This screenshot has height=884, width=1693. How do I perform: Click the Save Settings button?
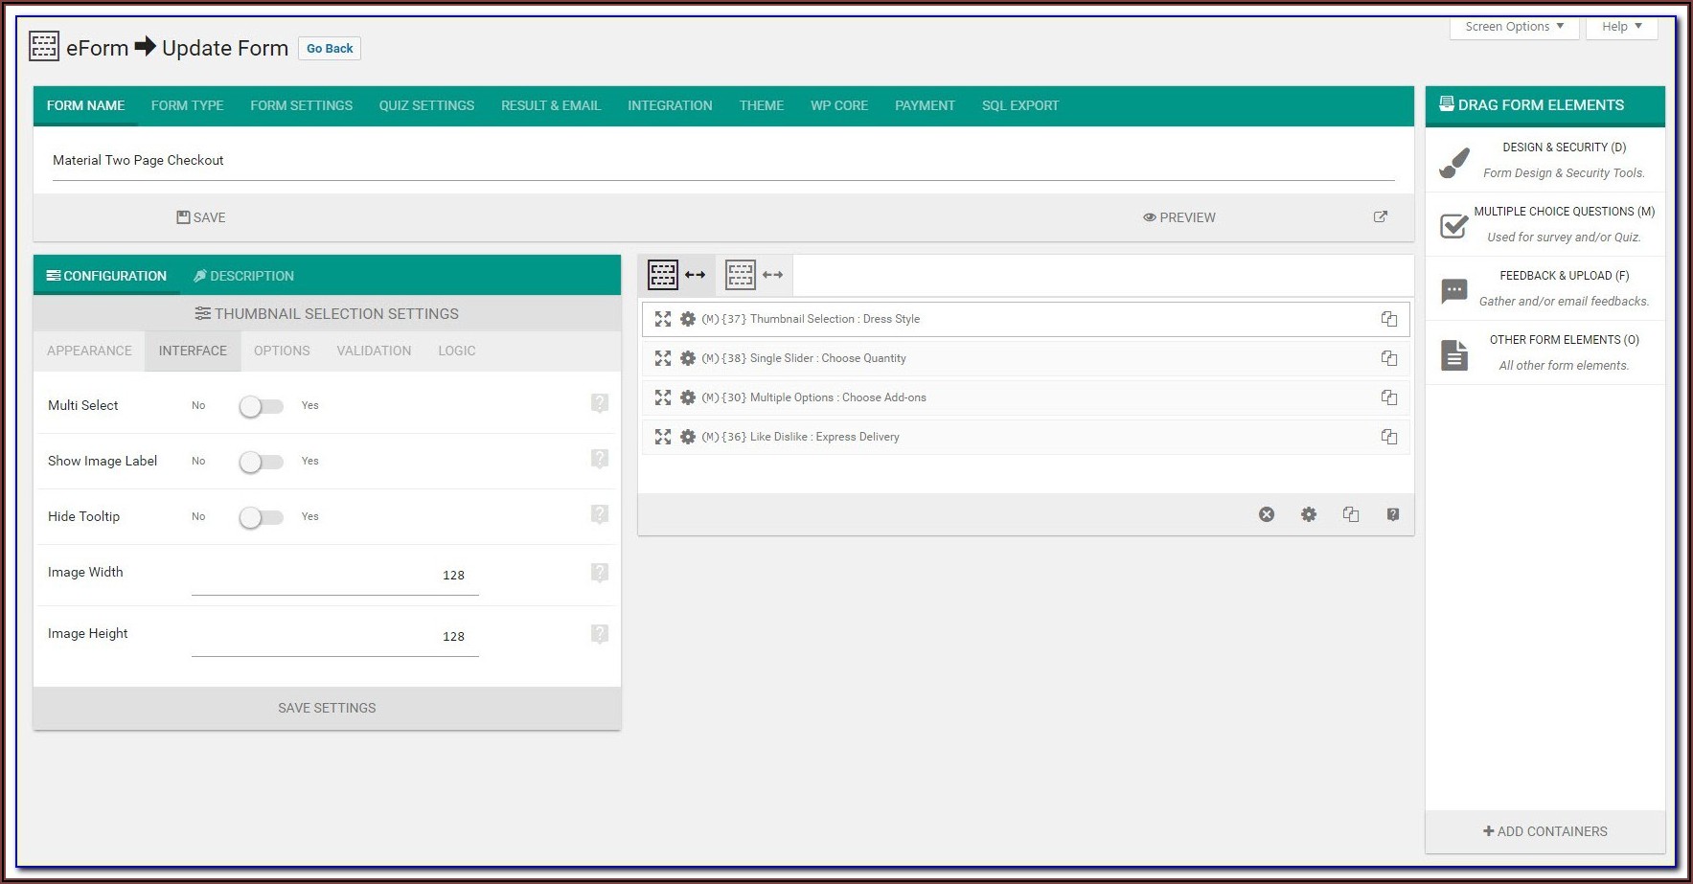coord(327,708)
